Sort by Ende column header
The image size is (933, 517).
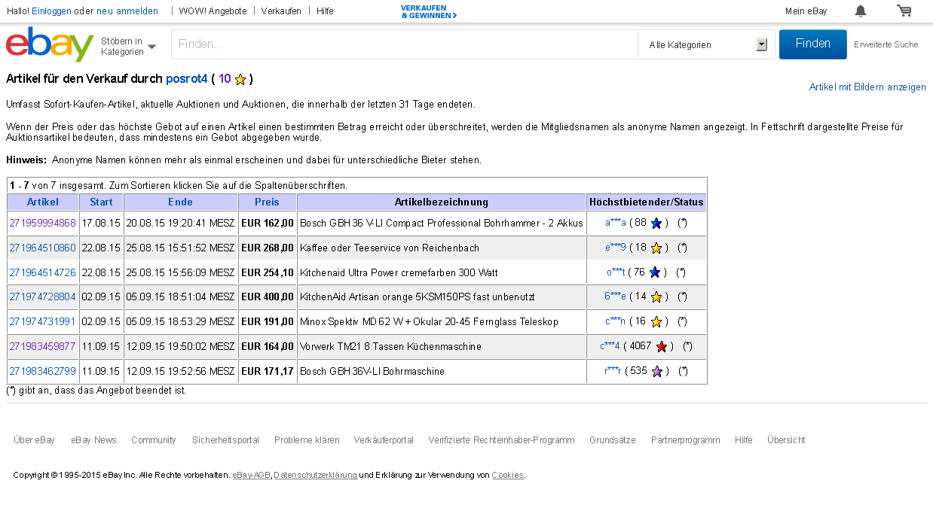coord(180,202)
